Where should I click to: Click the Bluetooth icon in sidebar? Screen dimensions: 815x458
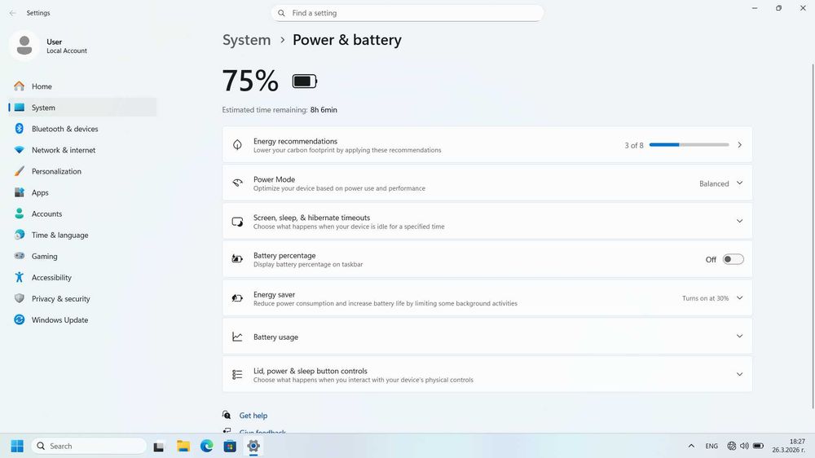click(20, 129)
